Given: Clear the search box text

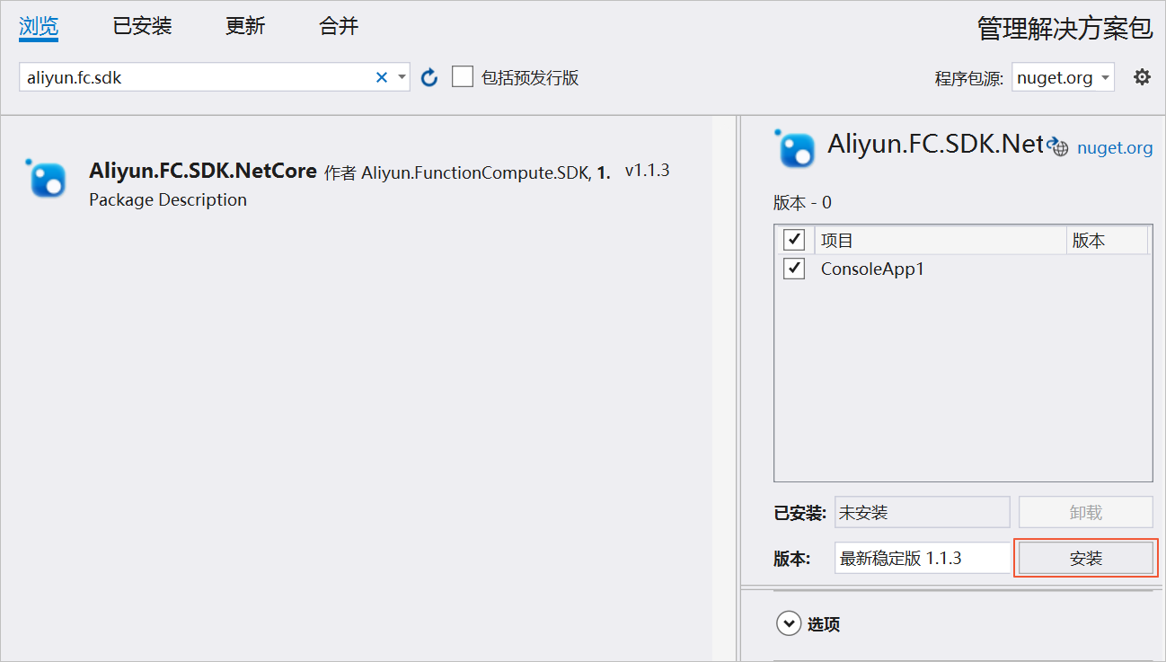Looking at the screenshot, I should (x=382, y=77).
